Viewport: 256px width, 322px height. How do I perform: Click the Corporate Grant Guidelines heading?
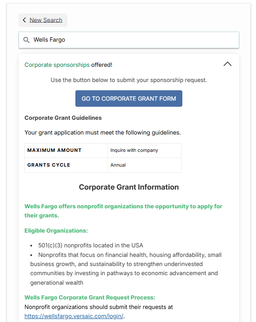pos(63,118)
